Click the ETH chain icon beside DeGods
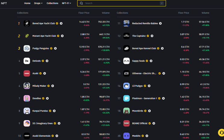This screenshot has width=224, height=140. (47, 61)
